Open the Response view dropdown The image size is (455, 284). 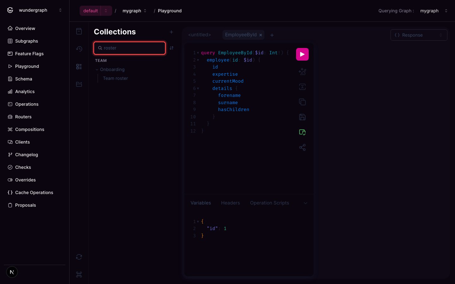pos(419,35)
